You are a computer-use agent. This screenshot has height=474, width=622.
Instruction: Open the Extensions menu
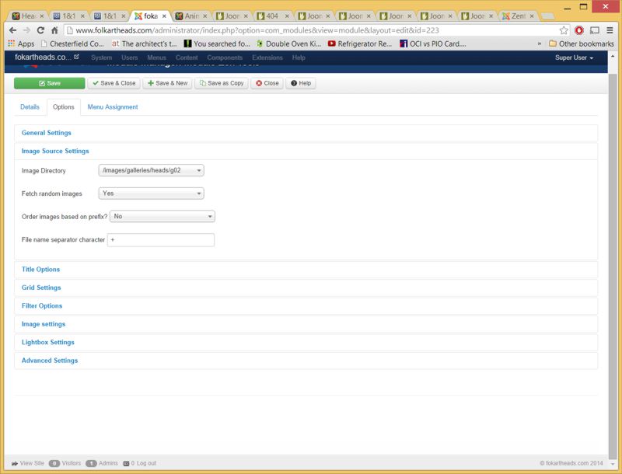pyautogui.click(x=267, y=58)
